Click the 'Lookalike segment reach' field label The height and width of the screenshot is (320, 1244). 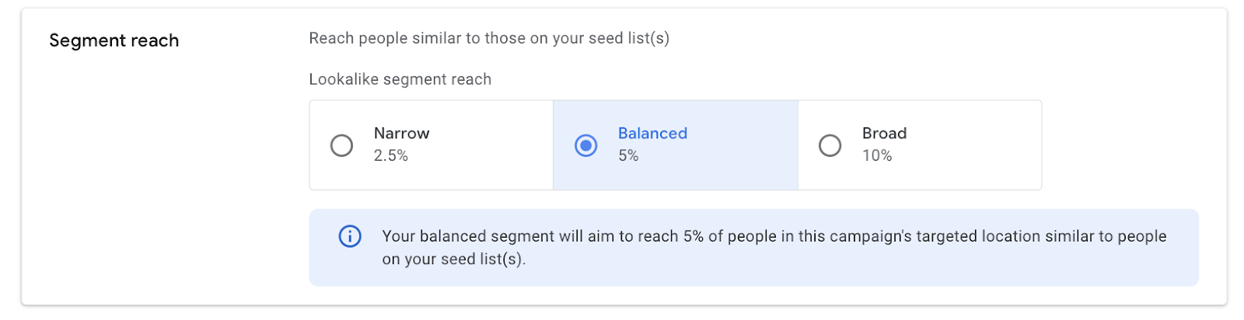[400, 79]
